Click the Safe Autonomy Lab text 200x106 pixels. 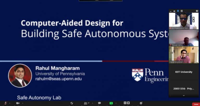39,98
